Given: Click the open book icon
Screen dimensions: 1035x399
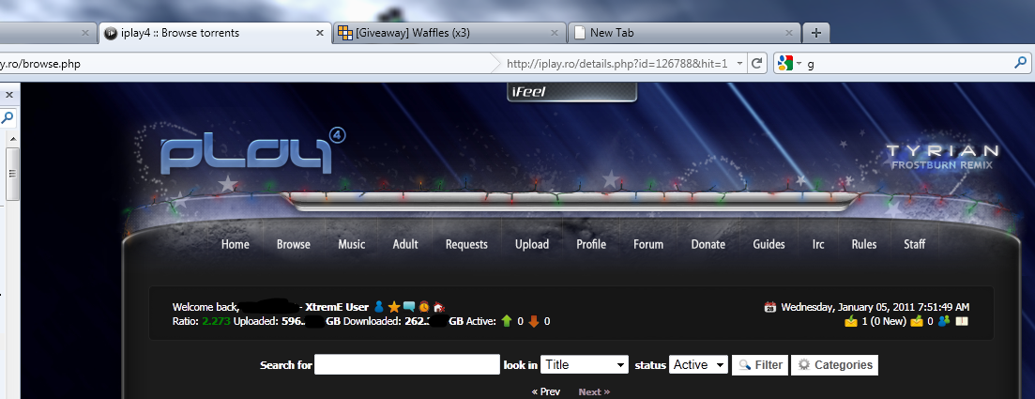Looking at the screenshot, I should pyautogui.click(x=962, y=322).
